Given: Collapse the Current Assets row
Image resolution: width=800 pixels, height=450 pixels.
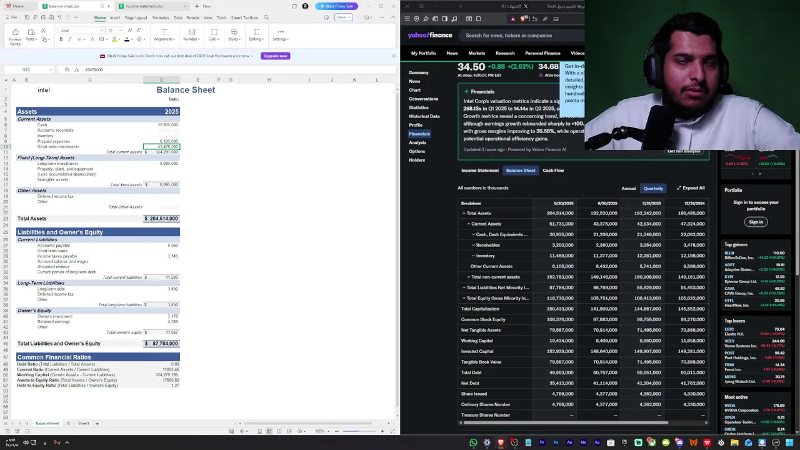Looking at the screenshot, I should point(469,224).
